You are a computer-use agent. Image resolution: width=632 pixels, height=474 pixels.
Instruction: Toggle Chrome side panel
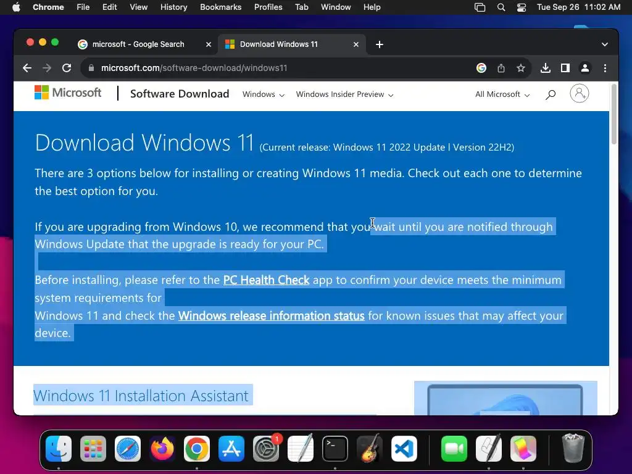coord(565,68)
